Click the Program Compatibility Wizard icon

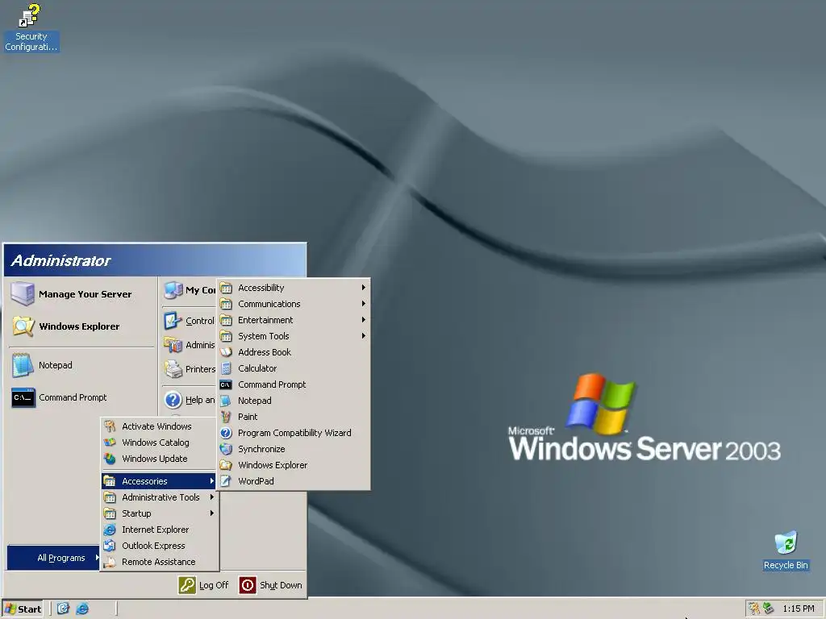click(226, 433)
